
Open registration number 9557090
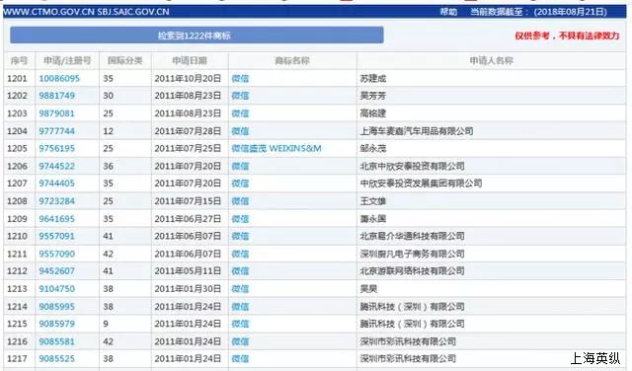click(57, 255)
